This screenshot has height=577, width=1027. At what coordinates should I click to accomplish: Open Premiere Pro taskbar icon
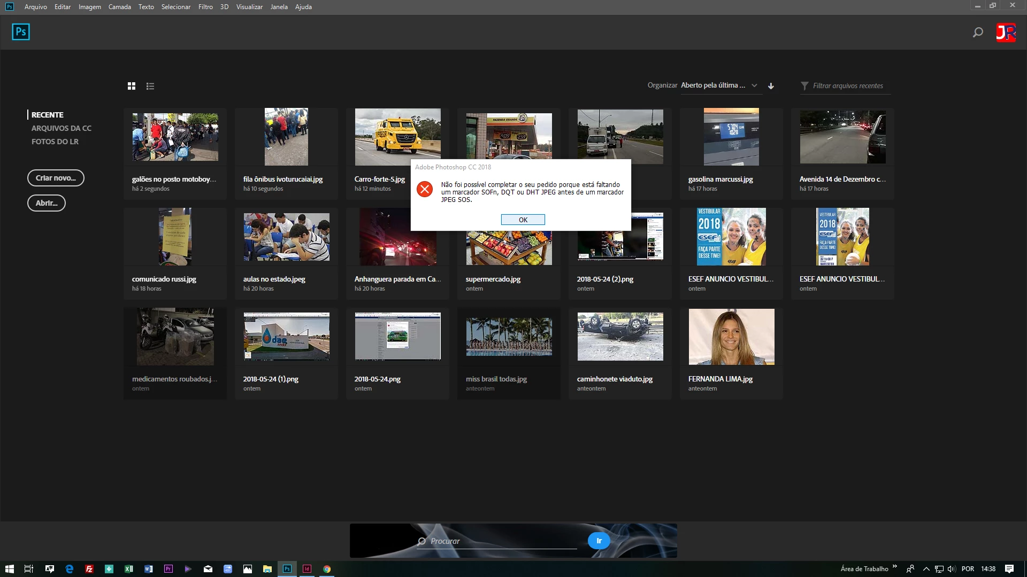168,569
